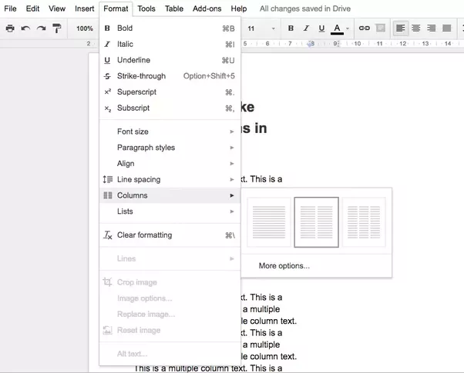464x373 pixels.
Task: Click the redo arrow icon
Action: click(41, 28)
